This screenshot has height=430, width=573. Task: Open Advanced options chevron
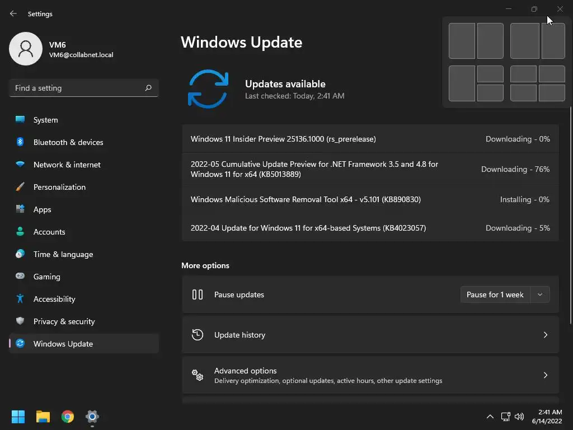pyautogui.click(x=545, y=375)
